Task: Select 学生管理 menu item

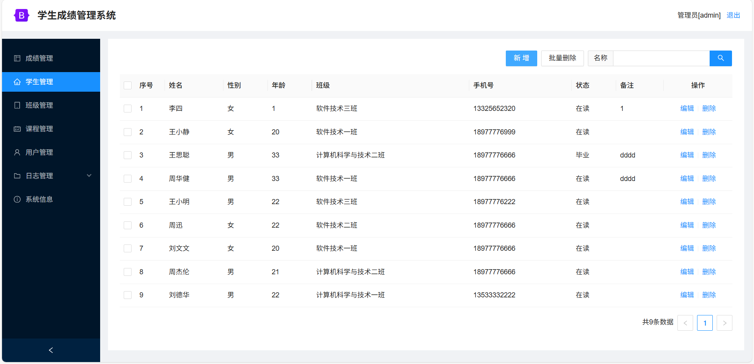Action: pyautogui.click(x=51, y=82)
